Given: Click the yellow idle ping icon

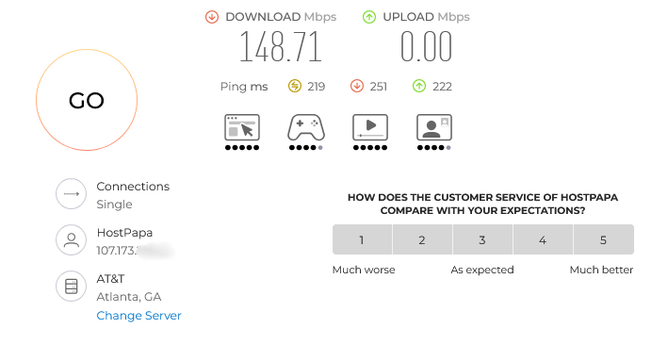Looking at the screenshot, I should pyautogui.click(x=294, y=86).
